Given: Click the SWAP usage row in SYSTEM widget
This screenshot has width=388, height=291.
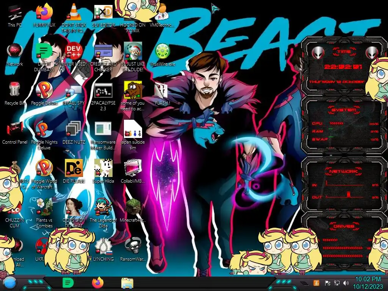Looking at the screenshot, I should coord(345,139).
